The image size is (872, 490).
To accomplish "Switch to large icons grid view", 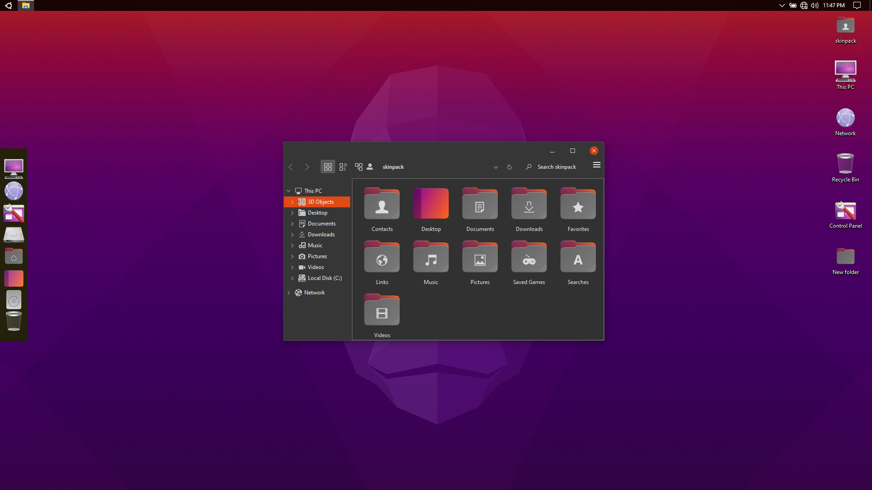I will 327,167.
